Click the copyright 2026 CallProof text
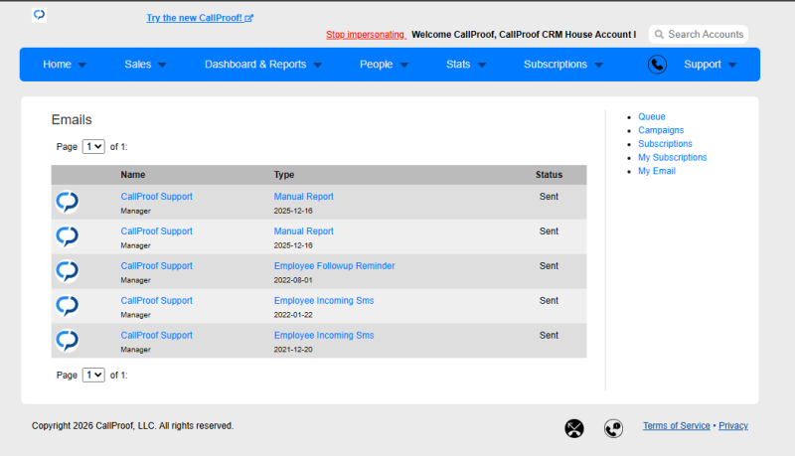 pyautogui.click(x=132, y=425)
